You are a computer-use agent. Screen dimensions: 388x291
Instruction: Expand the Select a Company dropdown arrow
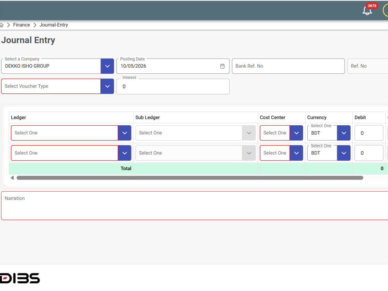pos(107,66)
